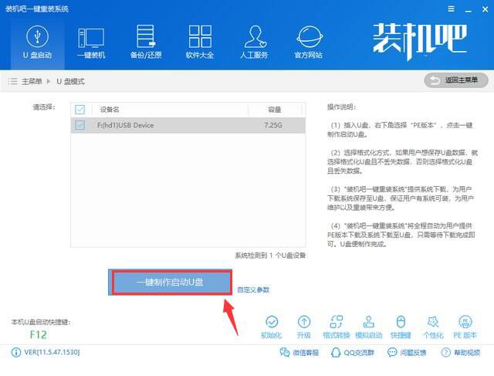
Task: Open 自定义参数 link
Action: pos(253,290)
